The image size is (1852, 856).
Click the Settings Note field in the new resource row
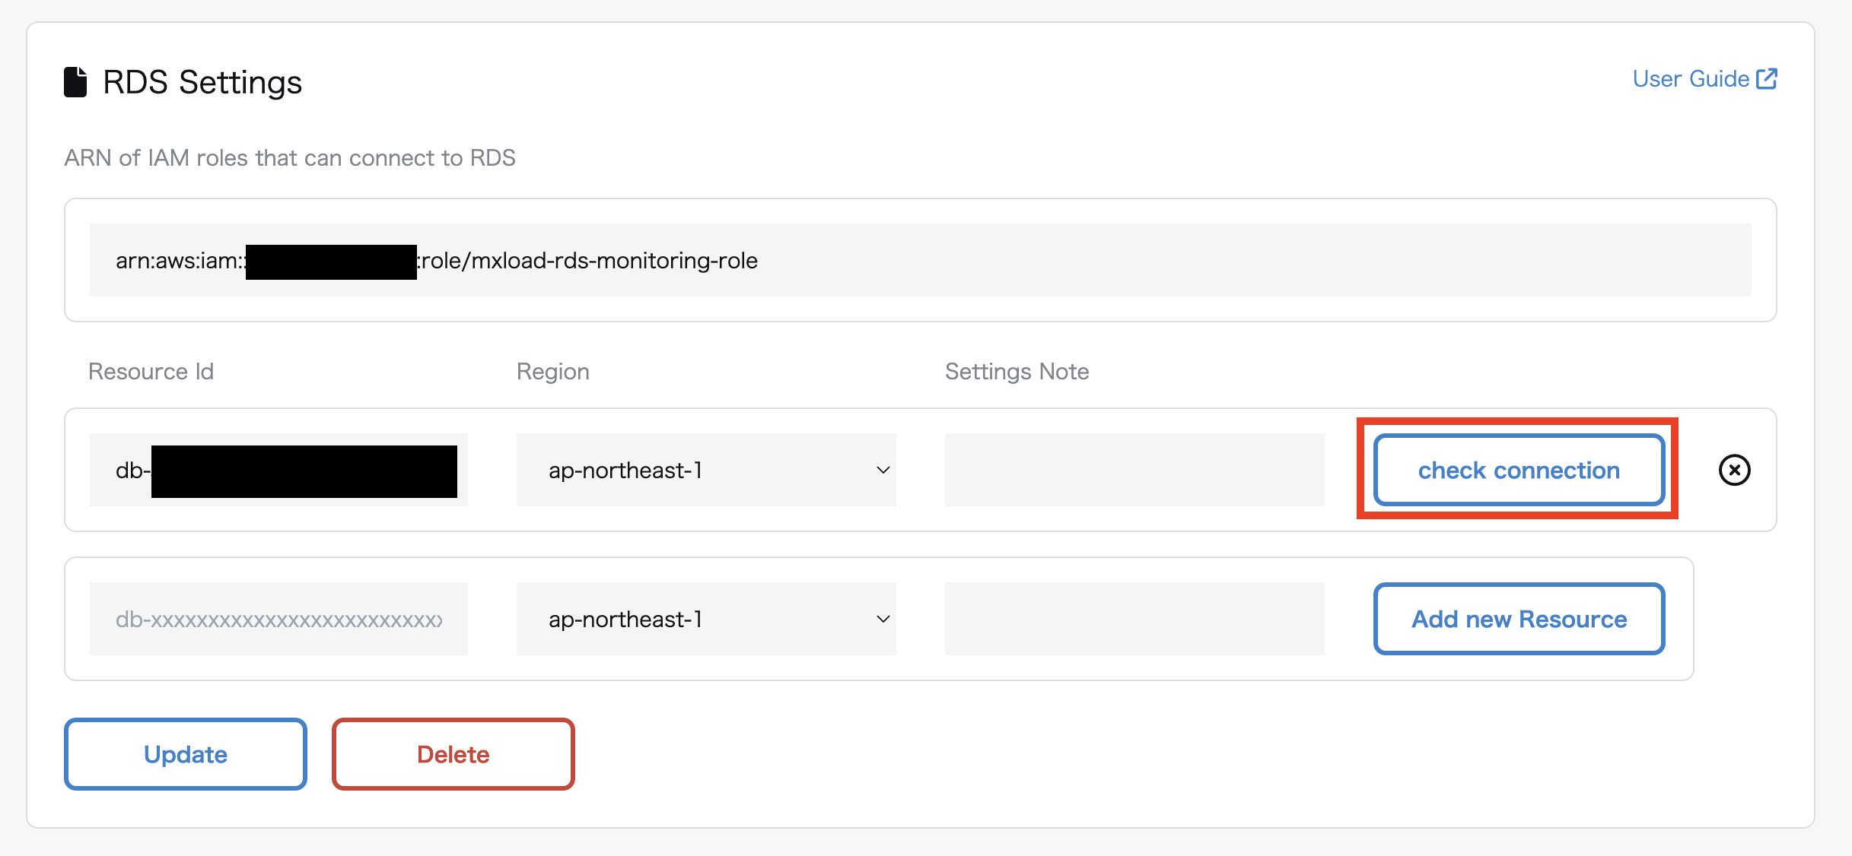tap(1134, 619)
